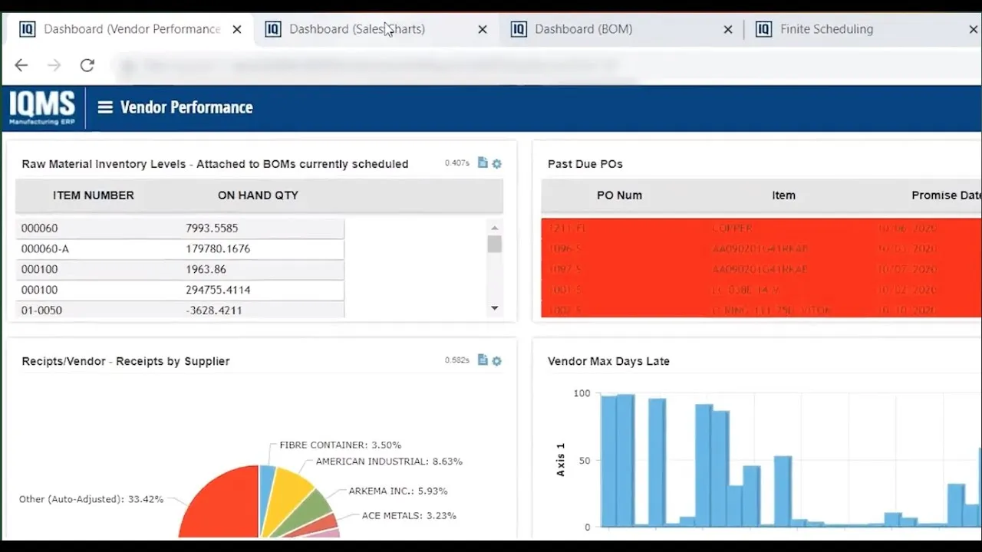Click the browser forward arrow
Image resolution: width=982 pixels, height=552 pixels.
pyautogui.click(x=54, y=65)
